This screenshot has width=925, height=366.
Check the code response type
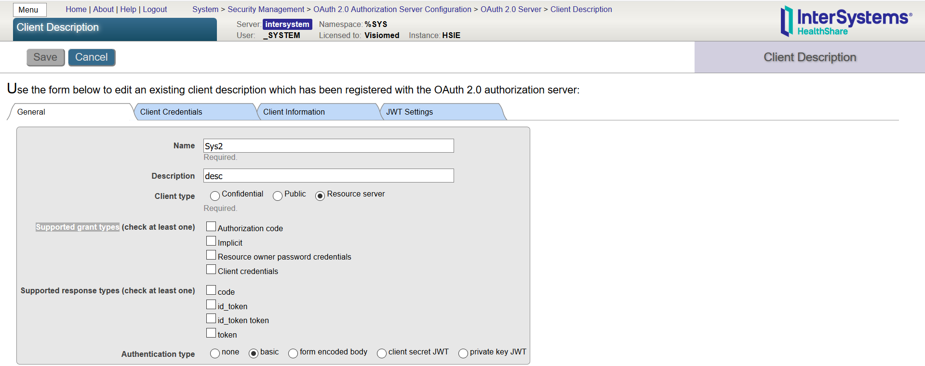click(x=211, y=290)
